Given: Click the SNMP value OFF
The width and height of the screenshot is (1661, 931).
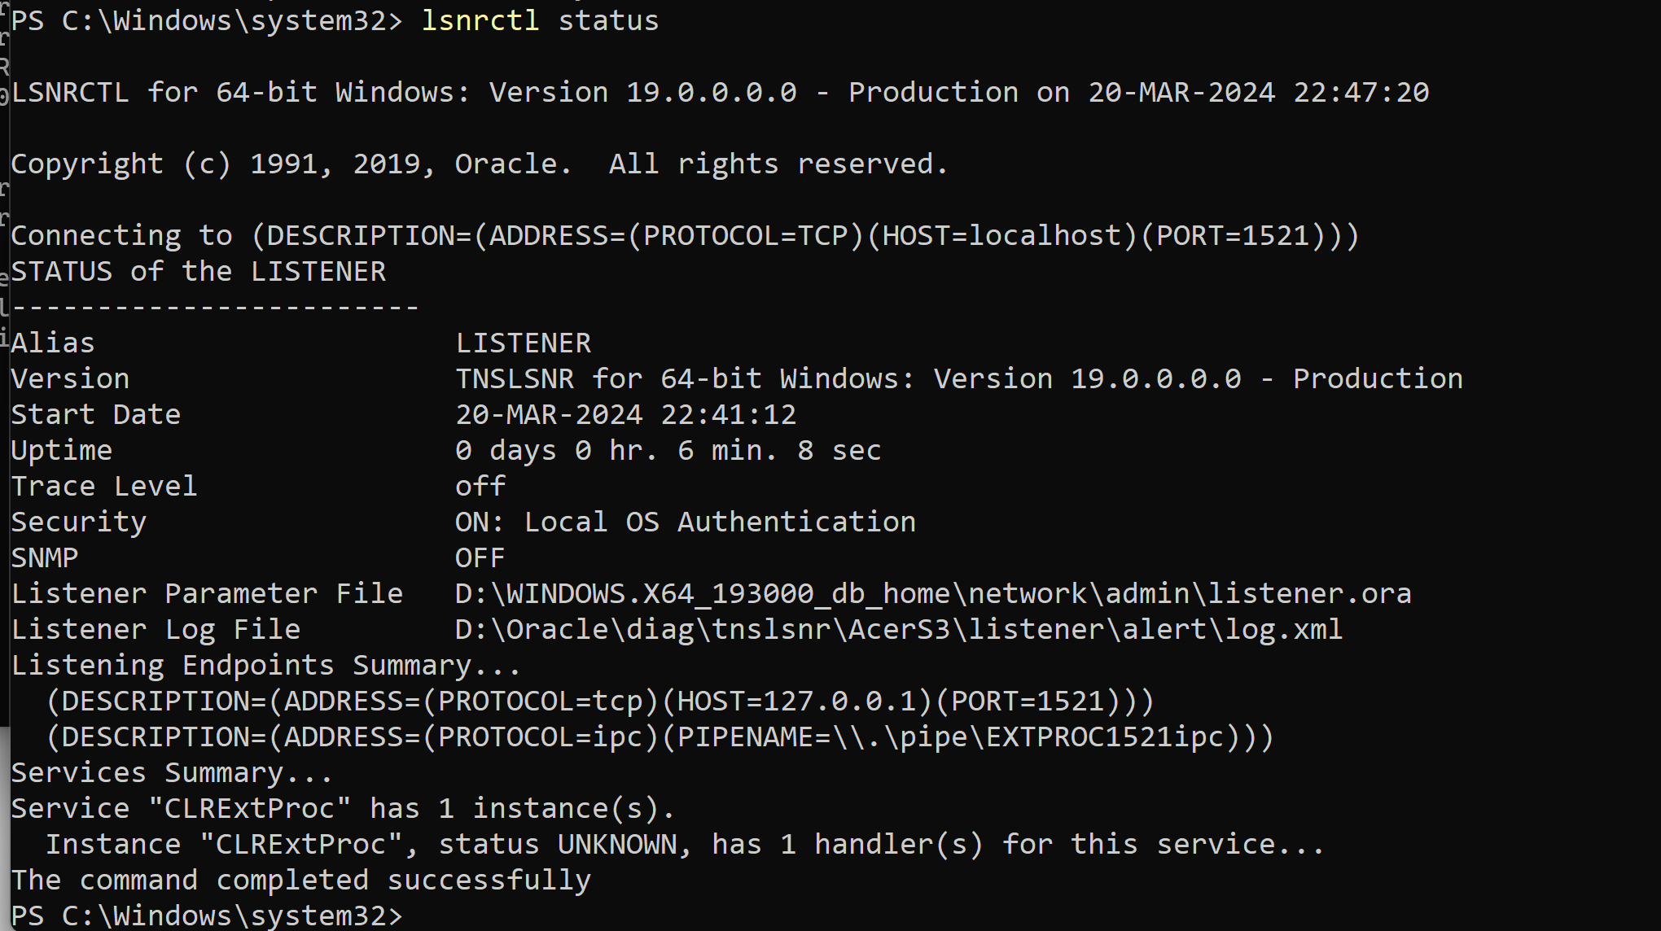Looking at the screenshot, I should tap(480, 558).
